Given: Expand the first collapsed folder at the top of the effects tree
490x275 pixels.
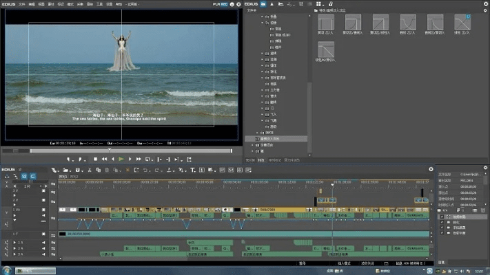Looking at the screenshot, I should pos(263,17).
